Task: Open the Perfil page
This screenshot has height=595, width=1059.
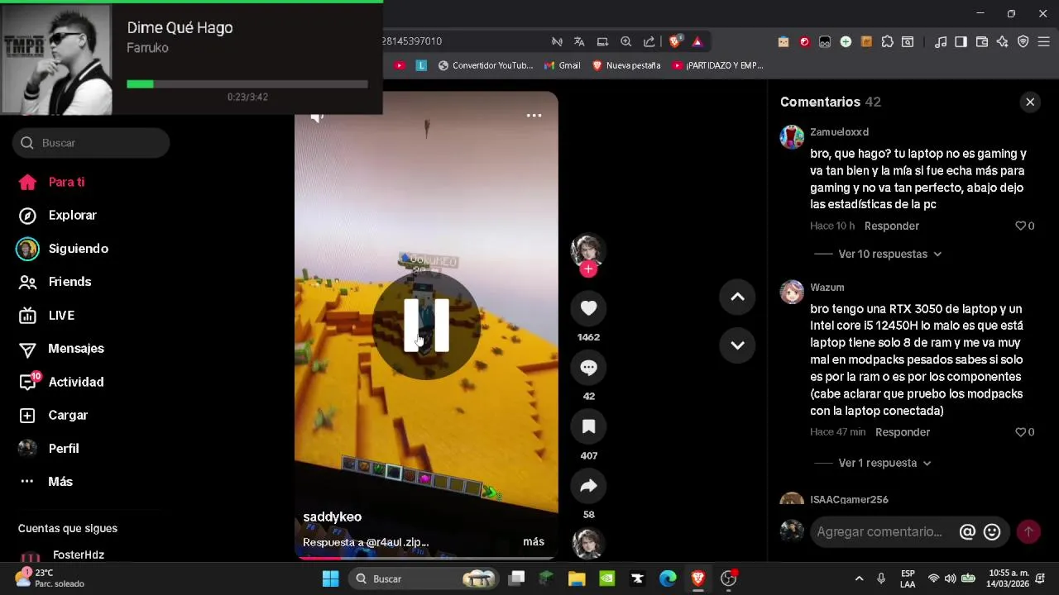Action: pyautogui.click(x=49, y=448)
